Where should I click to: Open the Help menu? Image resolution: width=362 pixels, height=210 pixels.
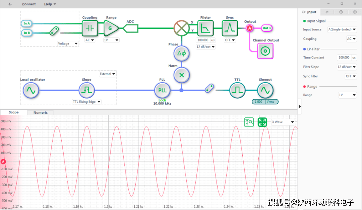click(x=50, y=4)
